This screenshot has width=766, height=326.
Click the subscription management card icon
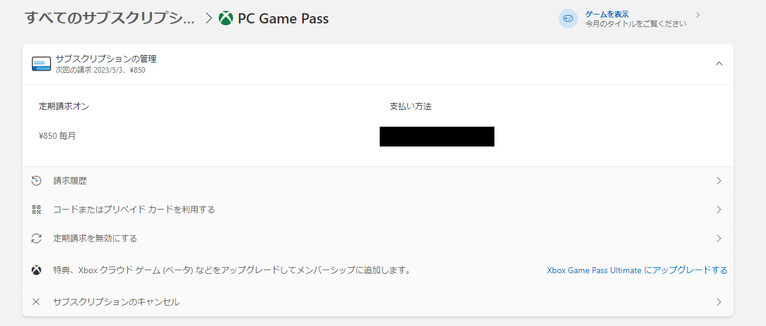41,64
